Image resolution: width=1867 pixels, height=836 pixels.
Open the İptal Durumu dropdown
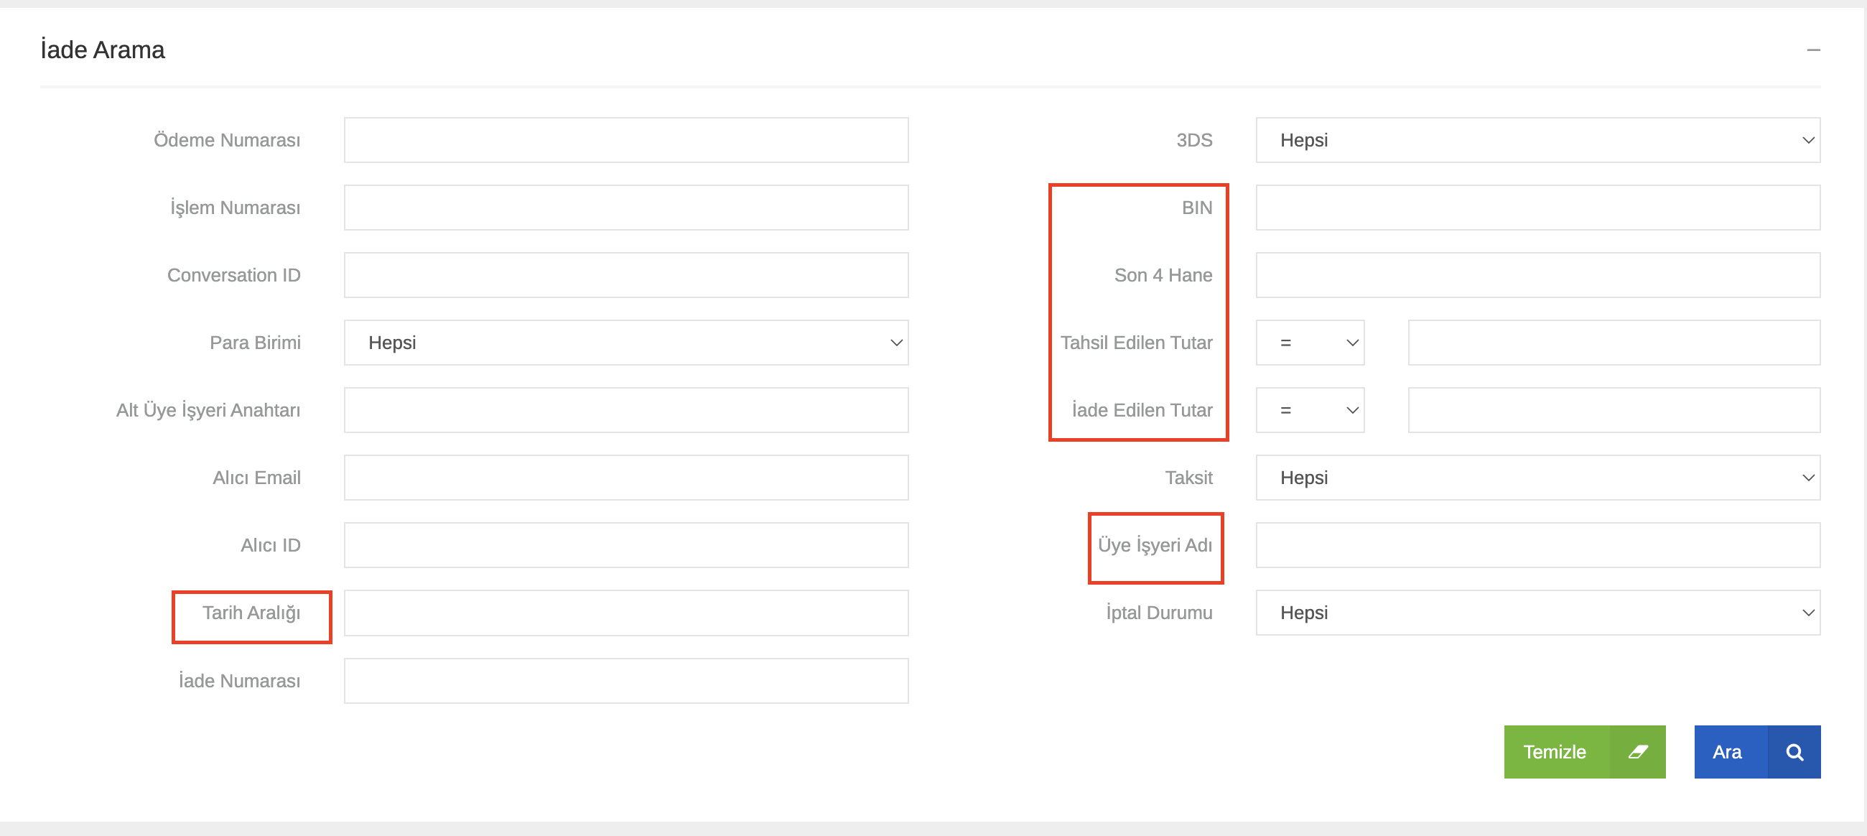1537,612
